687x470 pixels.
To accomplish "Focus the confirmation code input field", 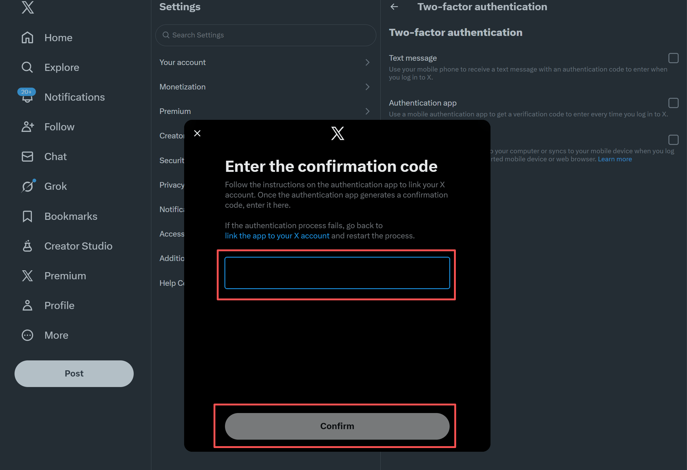I will 337,273.
